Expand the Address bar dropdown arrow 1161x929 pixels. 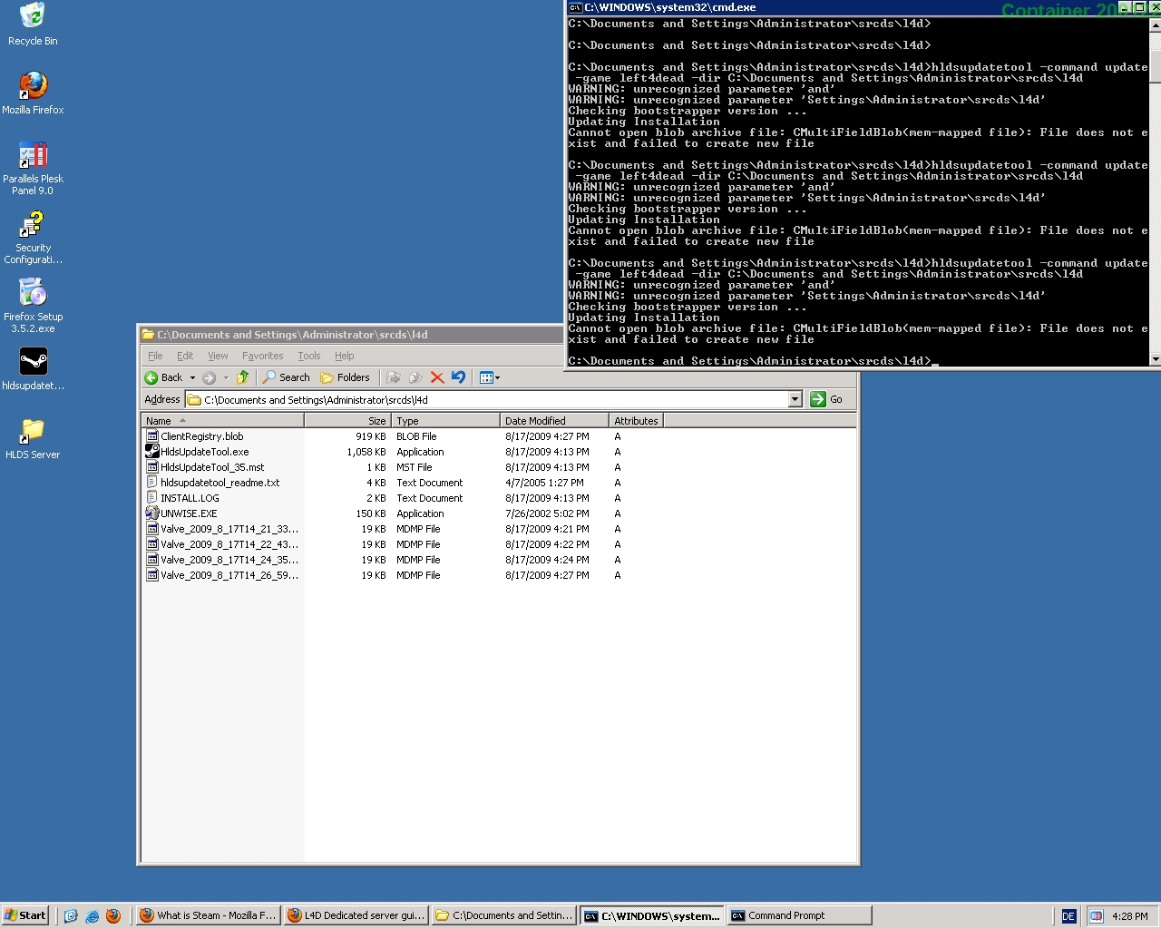click(x=795, y=399)
